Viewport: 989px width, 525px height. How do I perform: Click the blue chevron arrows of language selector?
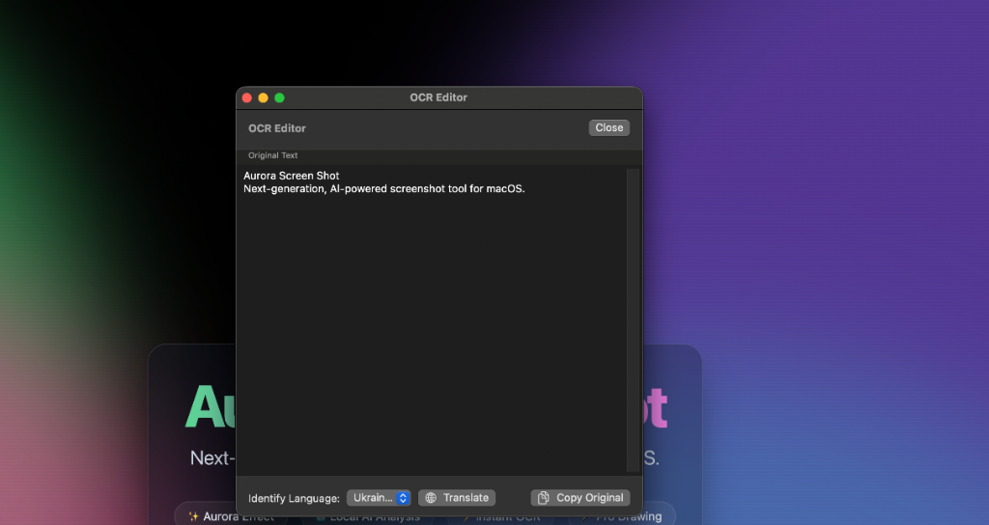[403, 498]
